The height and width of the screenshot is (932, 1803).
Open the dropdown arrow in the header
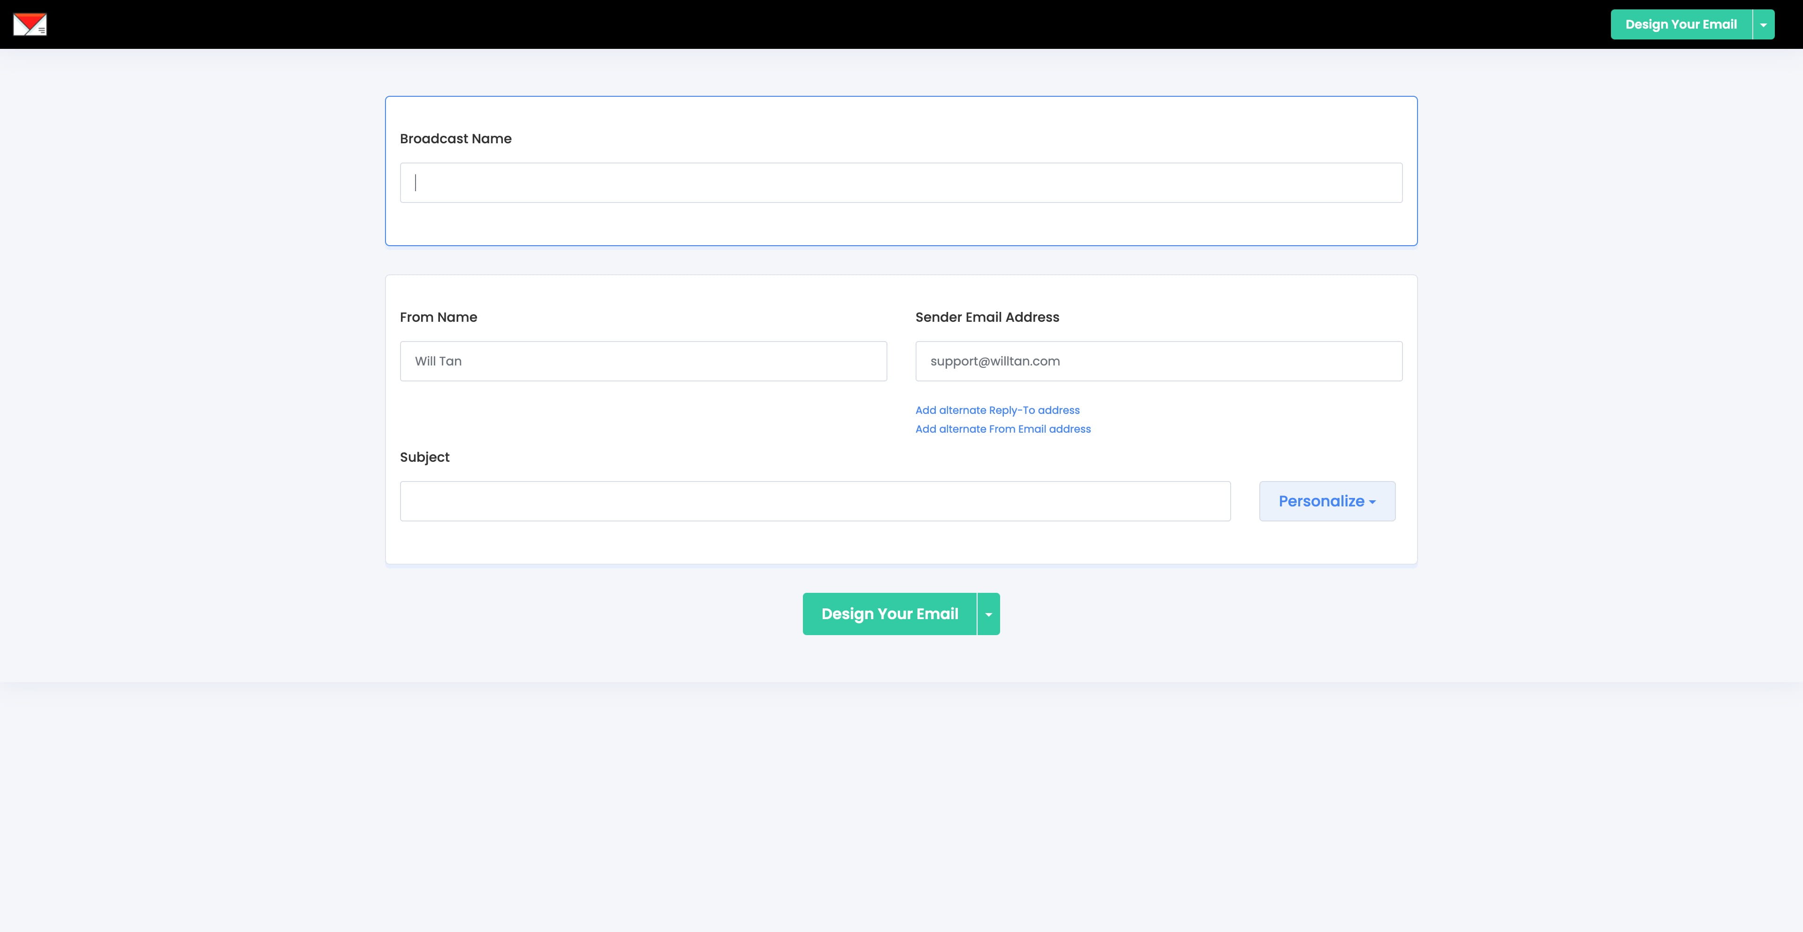point(1763,24)
